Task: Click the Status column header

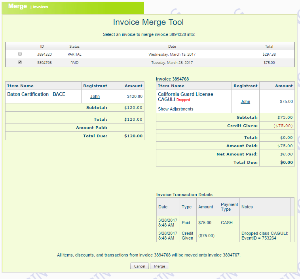Action: 74,46
